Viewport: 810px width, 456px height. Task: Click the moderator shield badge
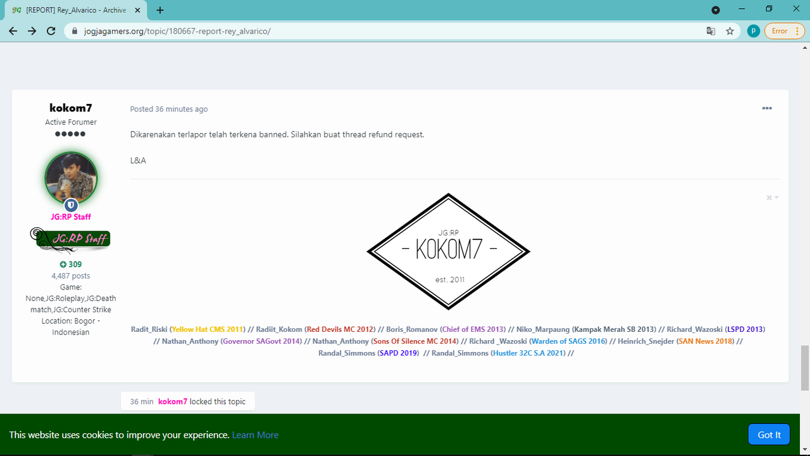pyautogui.click(x=71, y=205)
